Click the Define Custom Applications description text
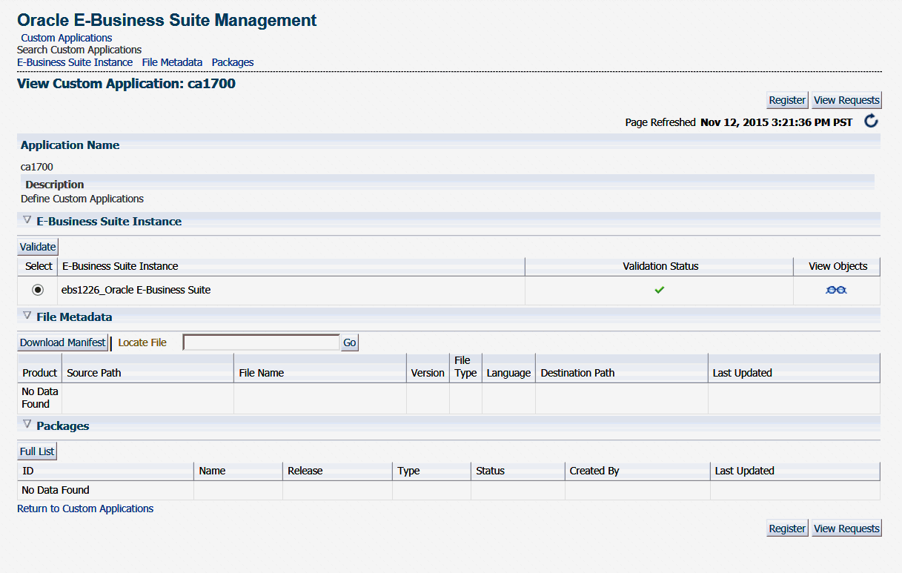902x573 pixels. point(82,199)
